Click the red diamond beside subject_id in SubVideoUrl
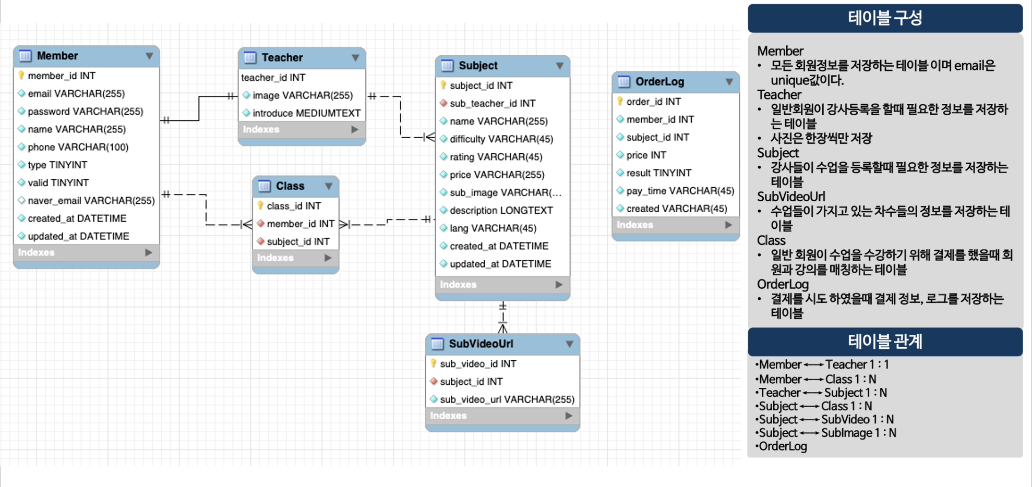The height and width of the screenshot is (487, 1032). 434,381
